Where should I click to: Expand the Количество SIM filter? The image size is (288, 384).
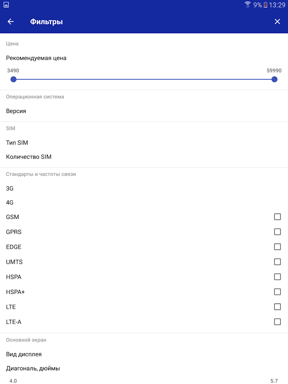144,157
